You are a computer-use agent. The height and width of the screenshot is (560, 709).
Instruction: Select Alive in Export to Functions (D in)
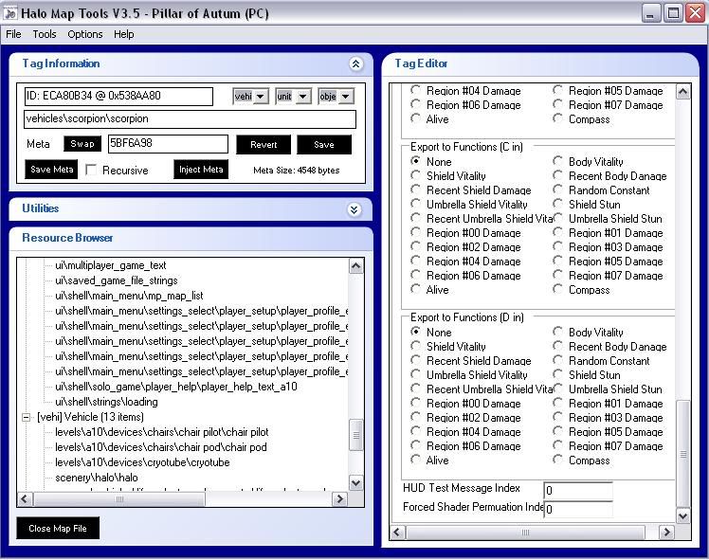point(415,460)
